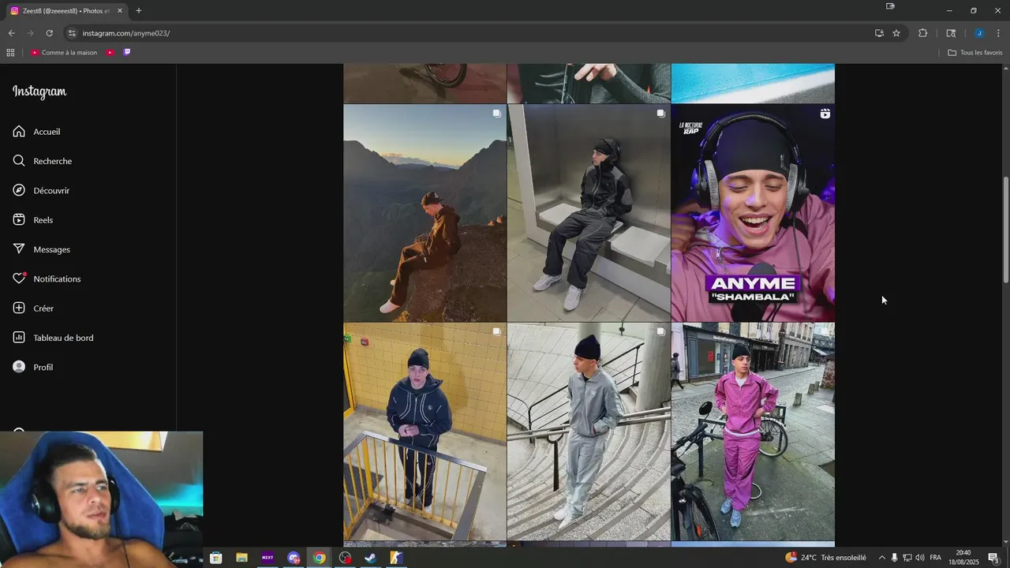This screenshot has height=568, width=1010.
Task: Open Google Chrome in taskbar
Action: 319,558
